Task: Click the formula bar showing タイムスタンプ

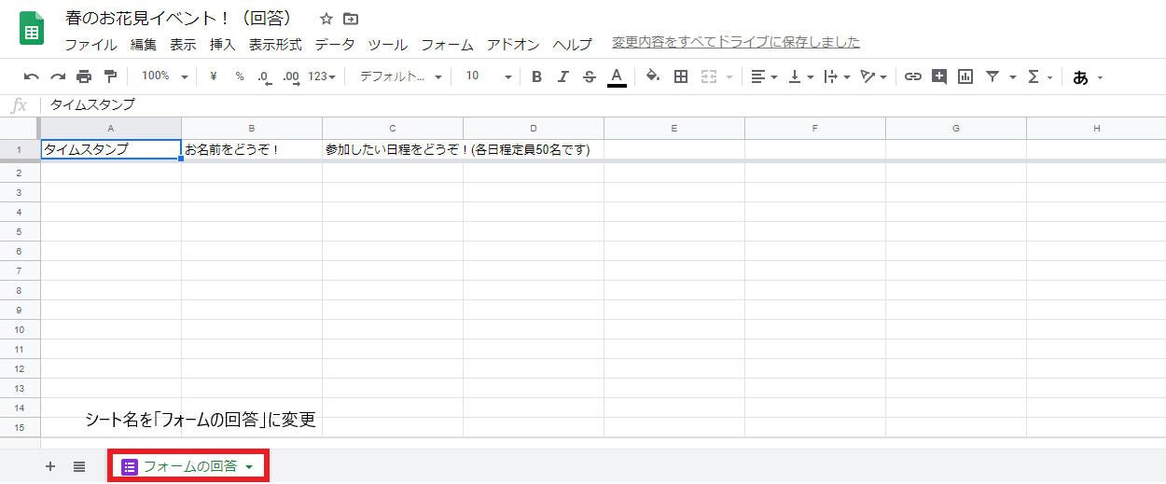Action: tap(602, 105)
